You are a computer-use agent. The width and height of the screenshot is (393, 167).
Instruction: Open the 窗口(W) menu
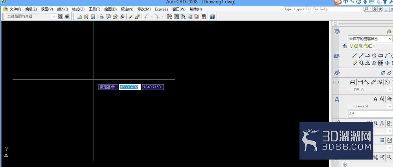tap(179, 9)
